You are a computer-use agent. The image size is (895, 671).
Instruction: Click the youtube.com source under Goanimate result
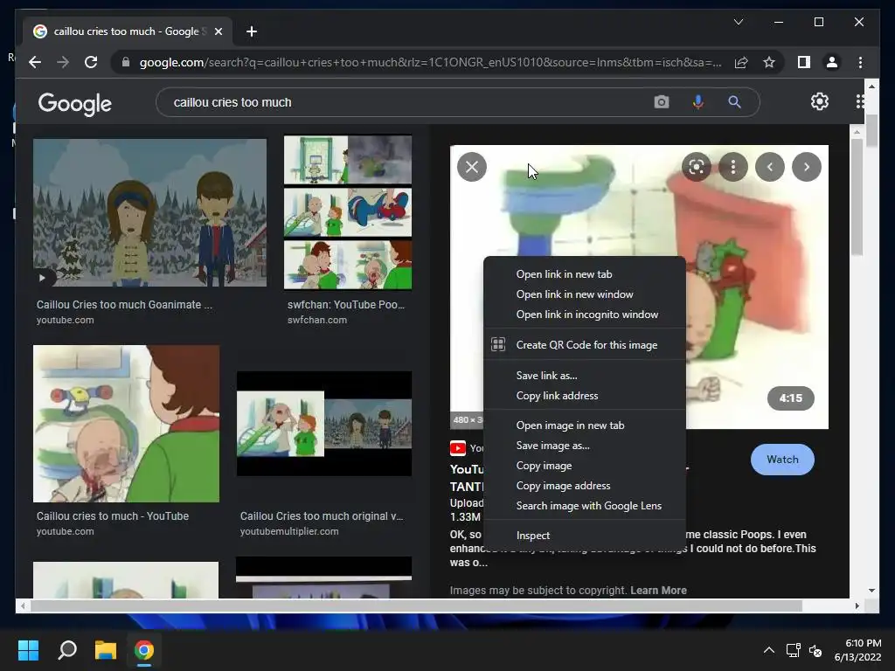tap(65, 320)
